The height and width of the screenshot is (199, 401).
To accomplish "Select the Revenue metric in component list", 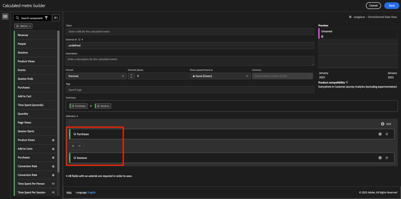I will coord(35,35).
